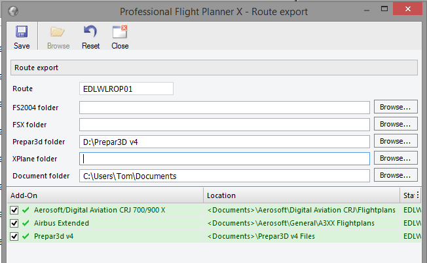Maximize the Route export window

click(x=384, y=9)
